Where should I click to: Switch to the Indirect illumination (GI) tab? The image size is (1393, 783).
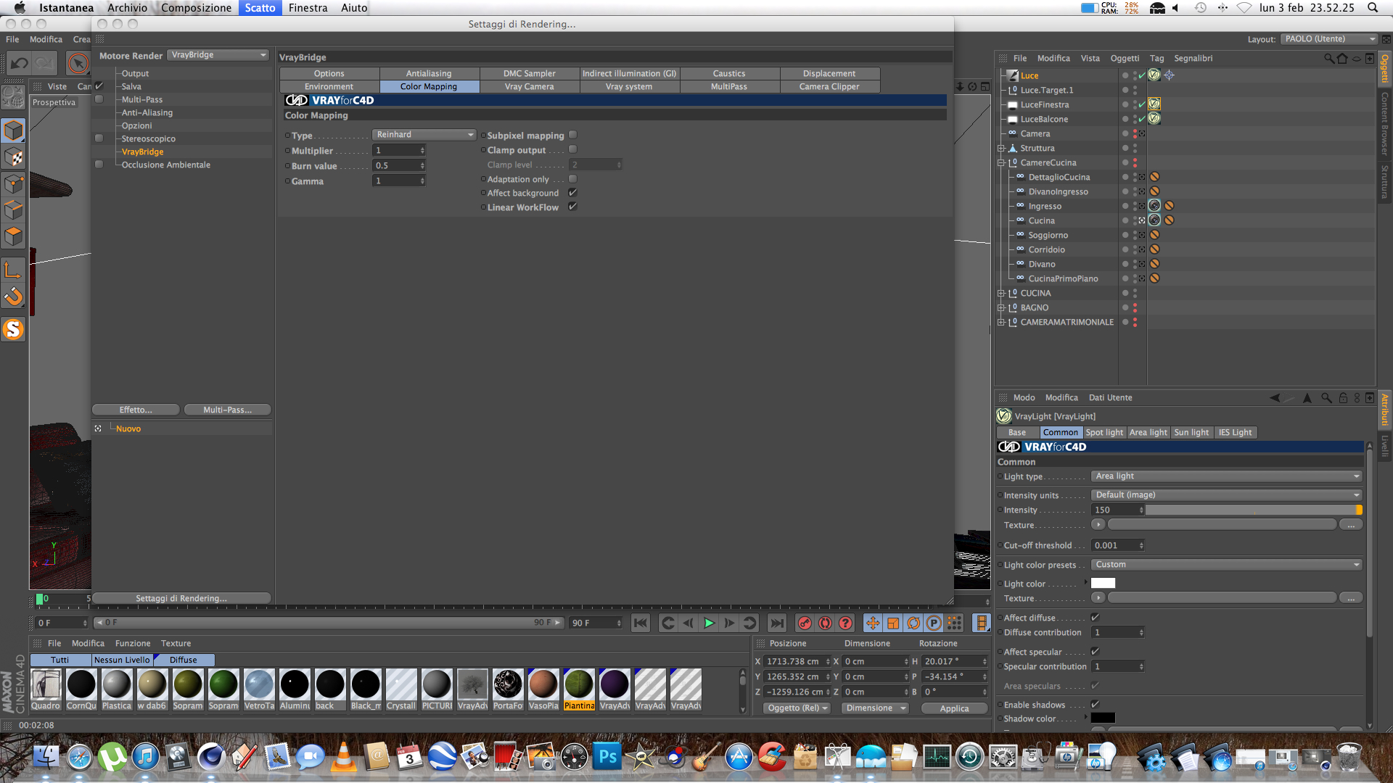pos(629,73)
